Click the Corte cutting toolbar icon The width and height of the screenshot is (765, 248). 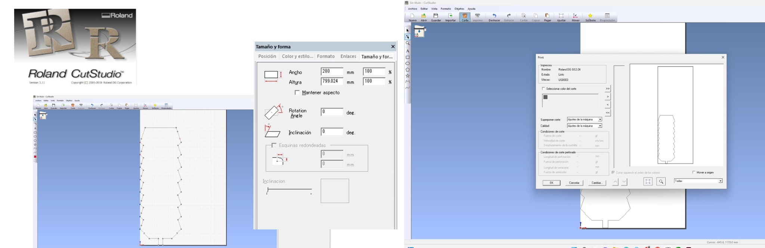tap(465, 17)
